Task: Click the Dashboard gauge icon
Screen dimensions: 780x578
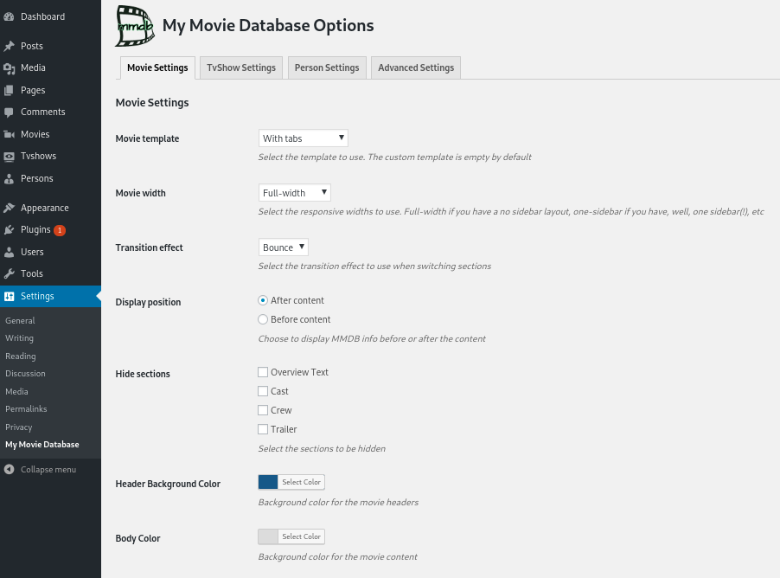Action: [9, 16]
